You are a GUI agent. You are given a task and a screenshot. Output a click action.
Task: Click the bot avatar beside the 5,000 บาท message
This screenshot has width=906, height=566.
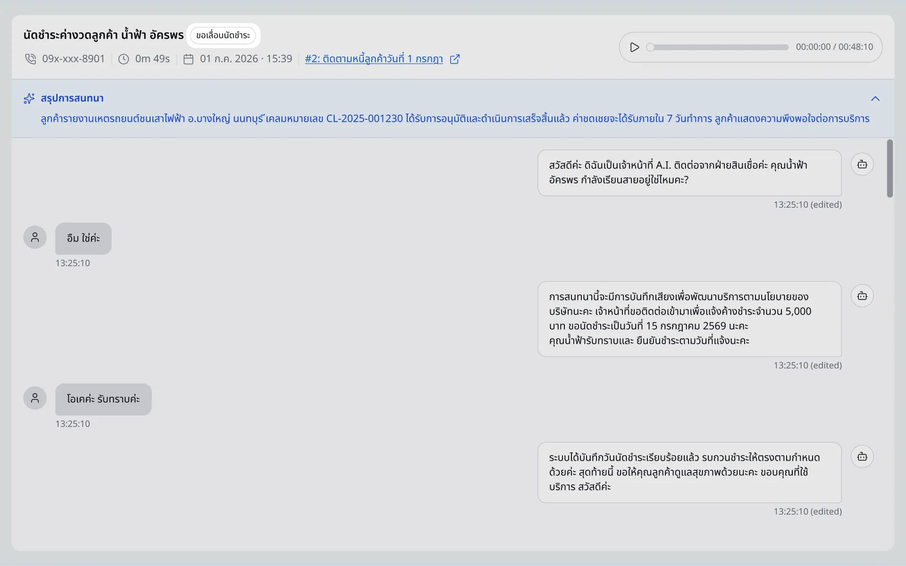click(862, 296)
